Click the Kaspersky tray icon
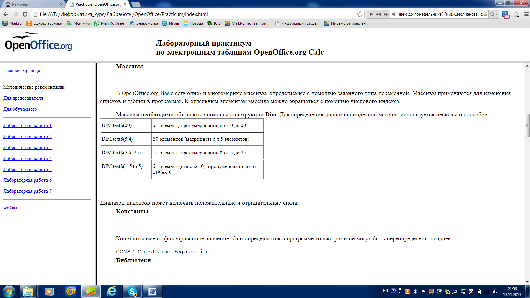The width and height of the screenshot is (530, 298). (471, 292)
